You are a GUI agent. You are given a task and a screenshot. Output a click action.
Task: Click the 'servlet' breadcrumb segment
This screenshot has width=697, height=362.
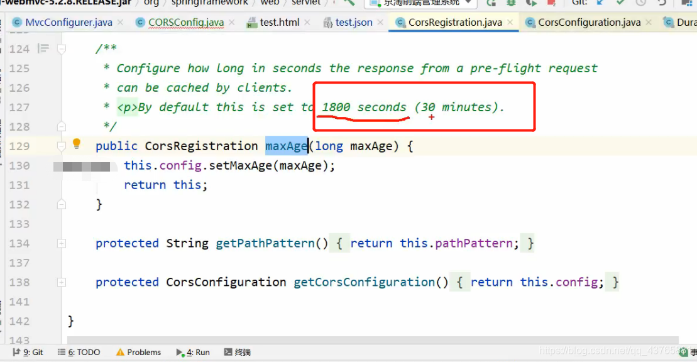tap(306, 3)
